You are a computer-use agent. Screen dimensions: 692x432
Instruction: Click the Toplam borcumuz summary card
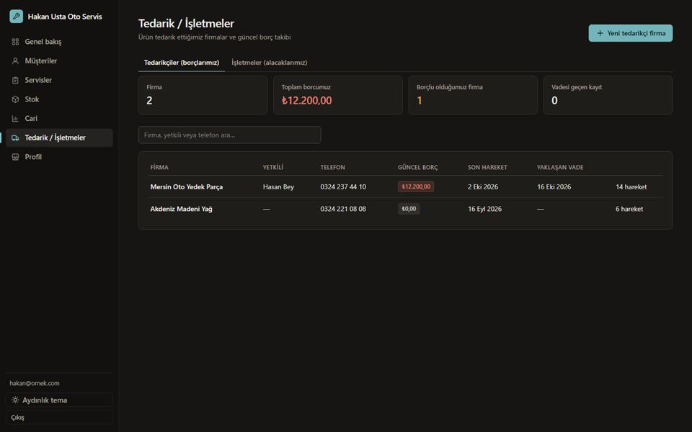pos(337,95)
